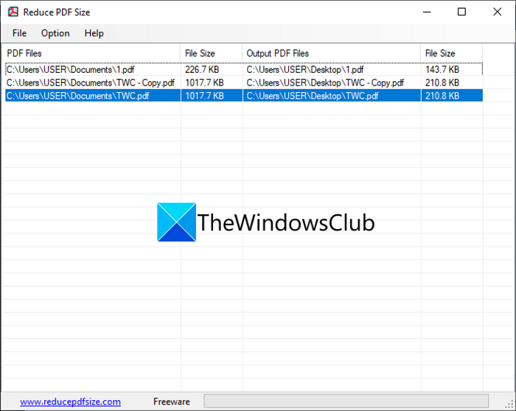
Task: Open the Help menu
Action: [x=94, y=33]
